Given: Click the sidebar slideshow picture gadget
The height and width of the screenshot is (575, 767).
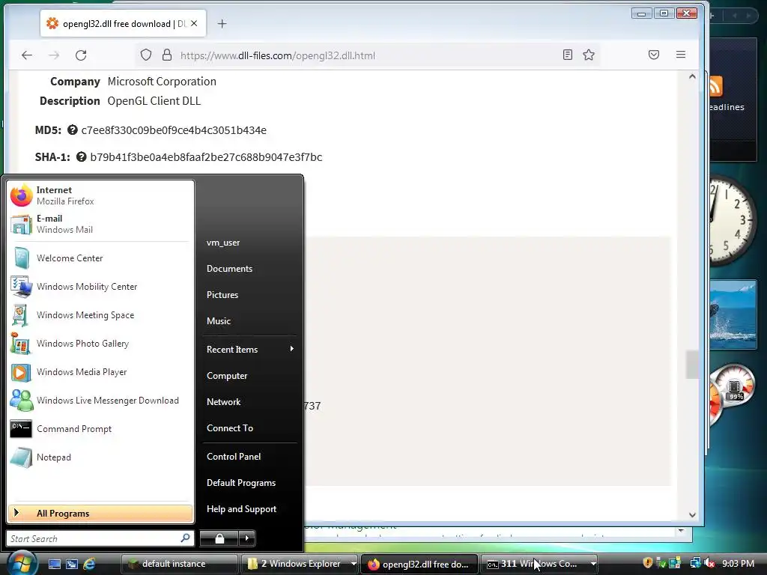Looking at the screenshot, I should click(733, 314).
